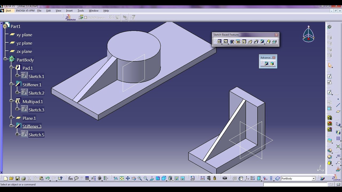Open the Pocket tool sub-menu arrow

pyautogui.click(x=228, y=44)
